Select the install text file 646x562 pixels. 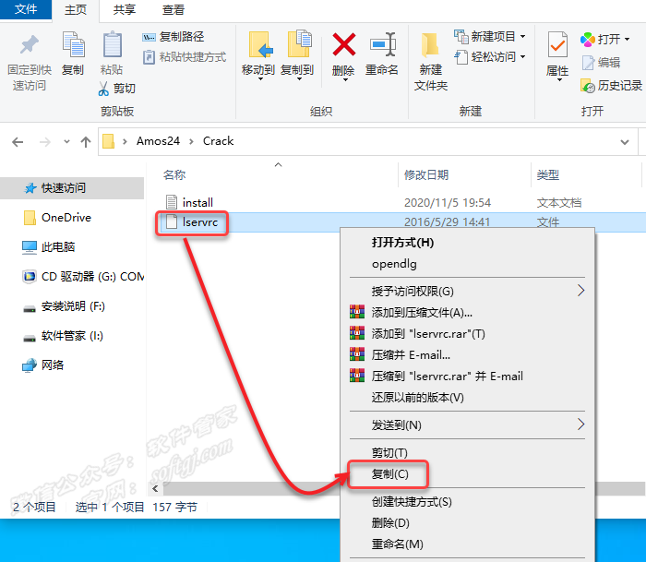click(x=189, y=202)
